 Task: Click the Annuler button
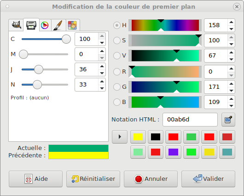[x=151, y=179]
